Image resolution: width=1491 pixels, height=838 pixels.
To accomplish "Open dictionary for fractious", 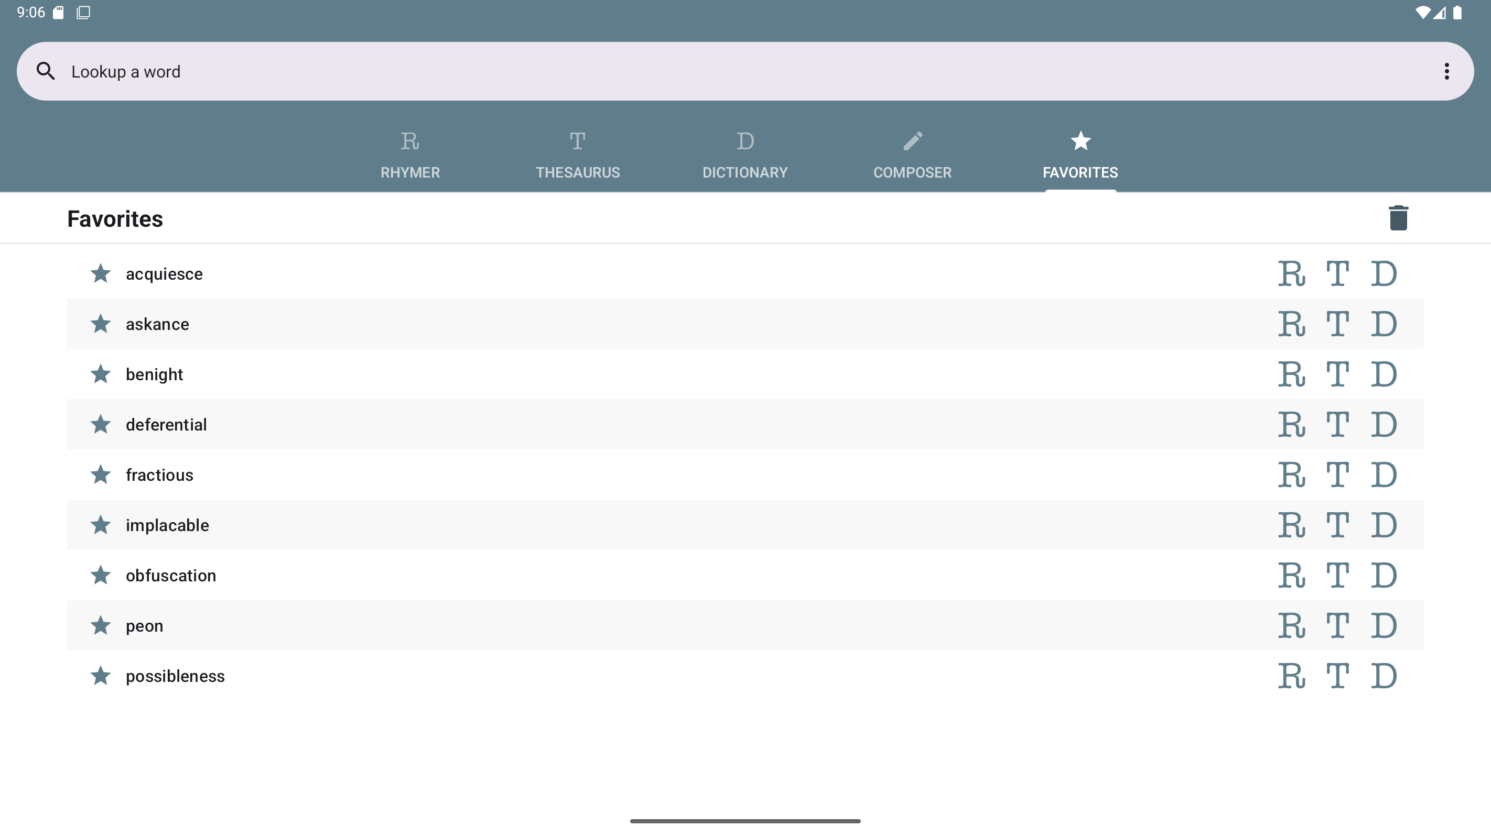I will click(x=1384, y=475).
